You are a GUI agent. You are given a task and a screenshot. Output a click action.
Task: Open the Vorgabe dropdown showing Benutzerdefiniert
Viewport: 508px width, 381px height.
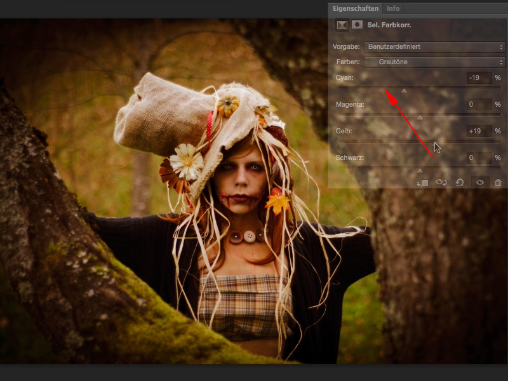(434, 46)
